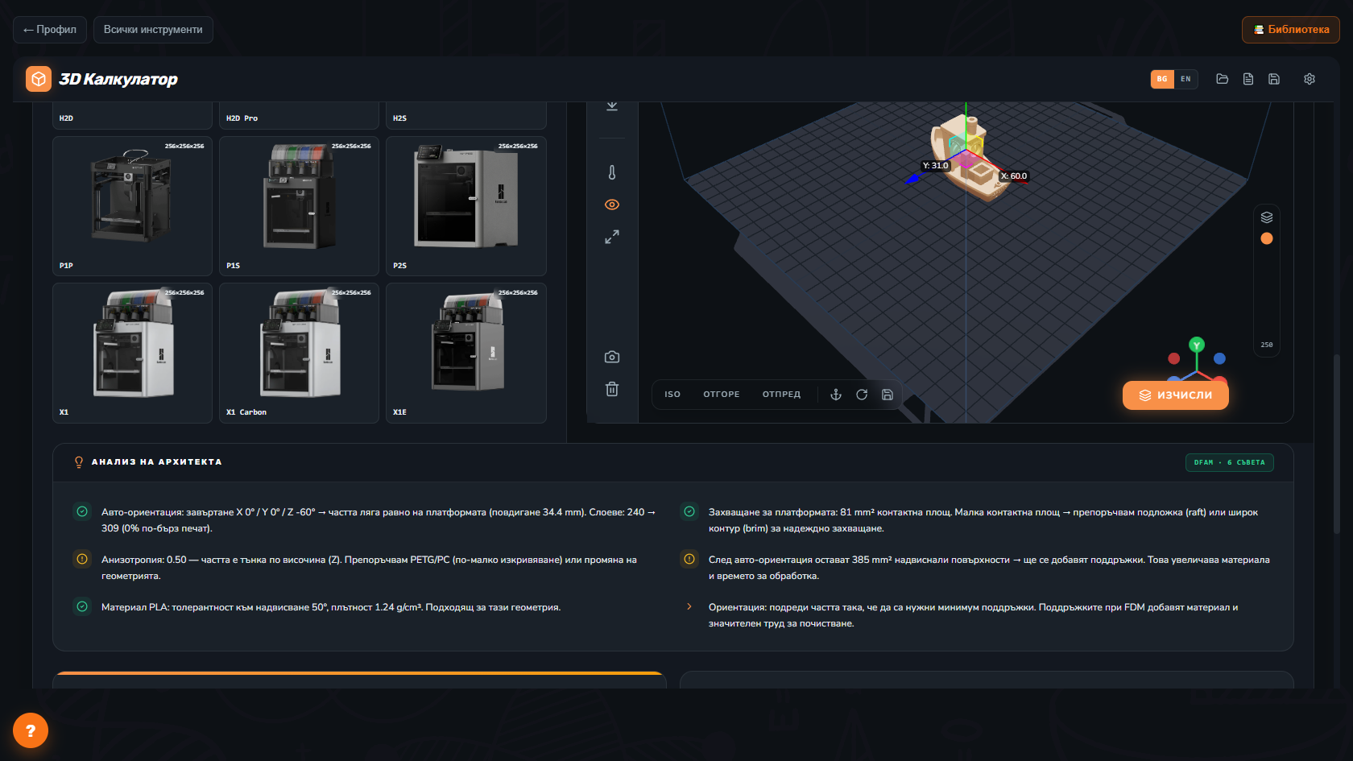The image size is (1353, 761).
Task: Select the ОТГОРЕ view tab
Action: [x=722, y=395]
